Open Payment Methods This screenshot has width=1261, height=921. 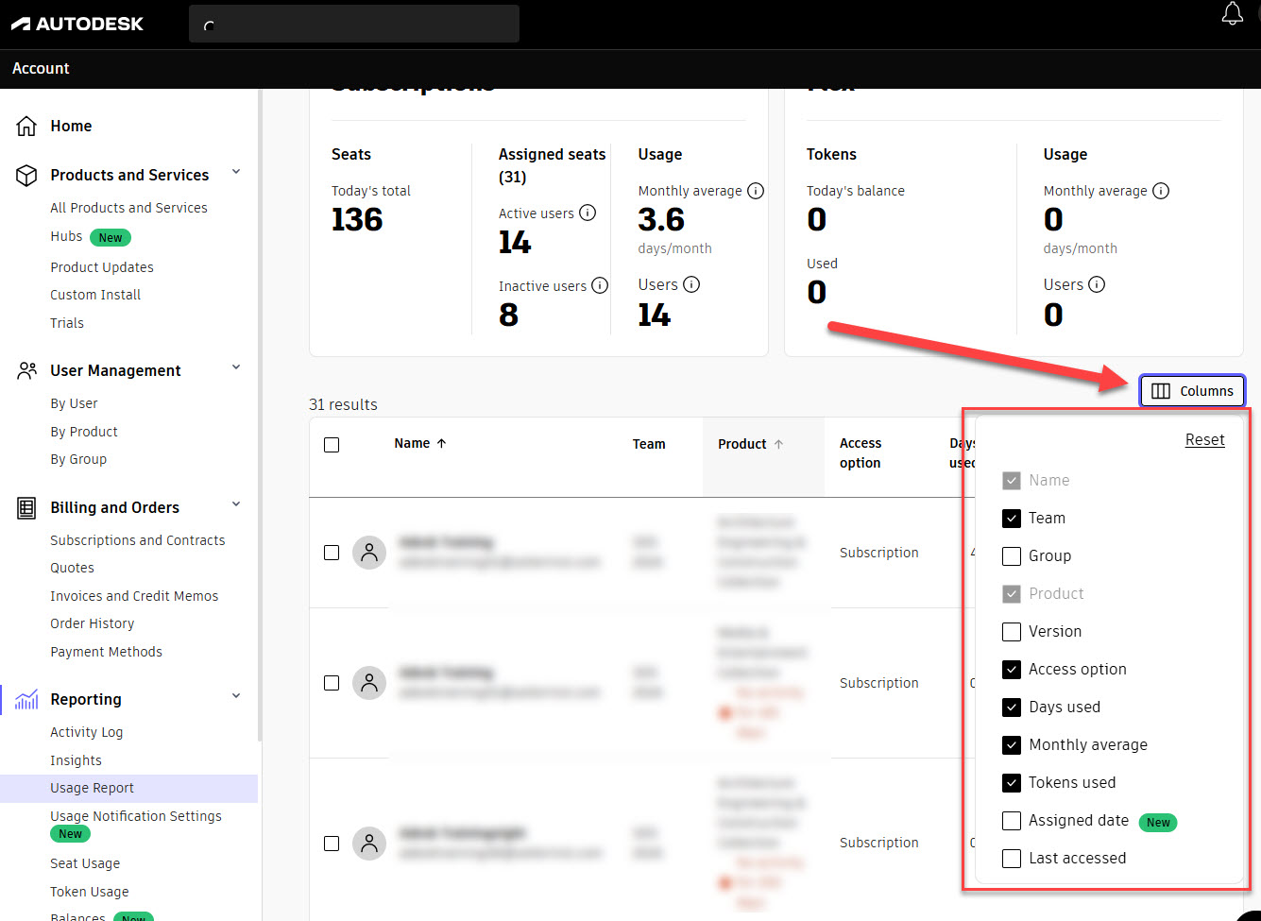pyautogui.click(x=106, y=652)
